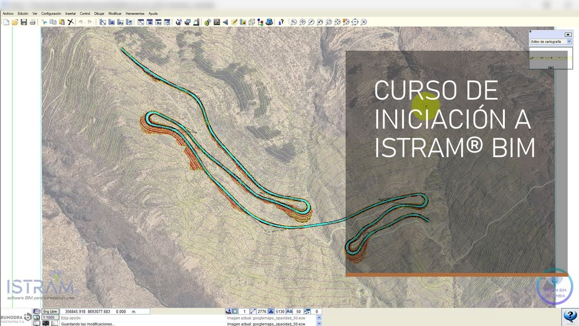
Task: Click the pencil eraser toolbar icon
Action: click(x=234, y=22)
